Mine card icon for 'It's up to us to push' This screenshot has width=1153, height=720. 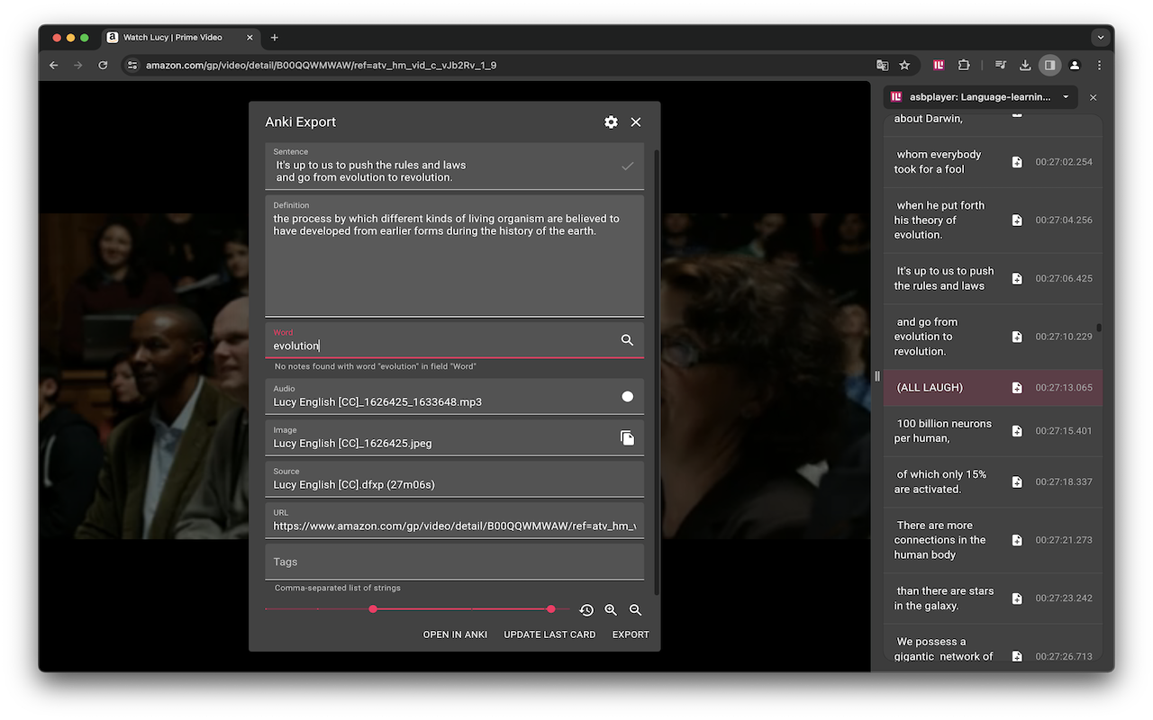pos(1017,278)
